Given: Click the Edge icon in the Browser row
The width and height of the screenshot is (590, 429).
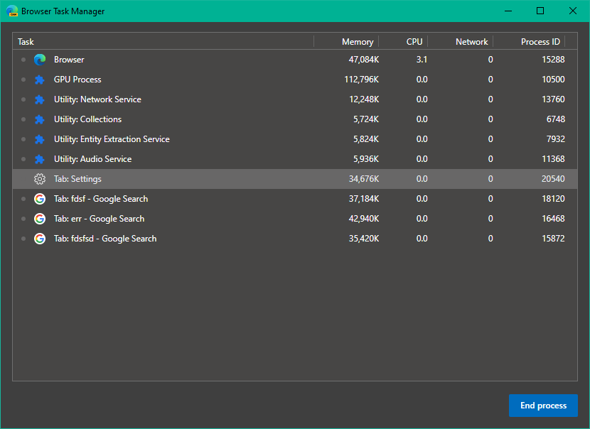Looking at the screenshot, I should (x=40, y=60).
